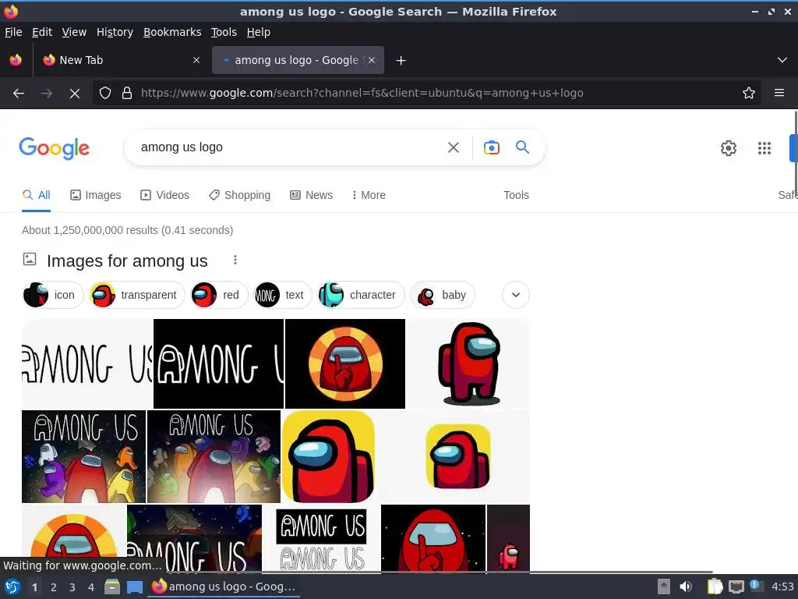Switch to Videos results tab
The width and height of the screenshot is (798, 599).
(165, 195)
